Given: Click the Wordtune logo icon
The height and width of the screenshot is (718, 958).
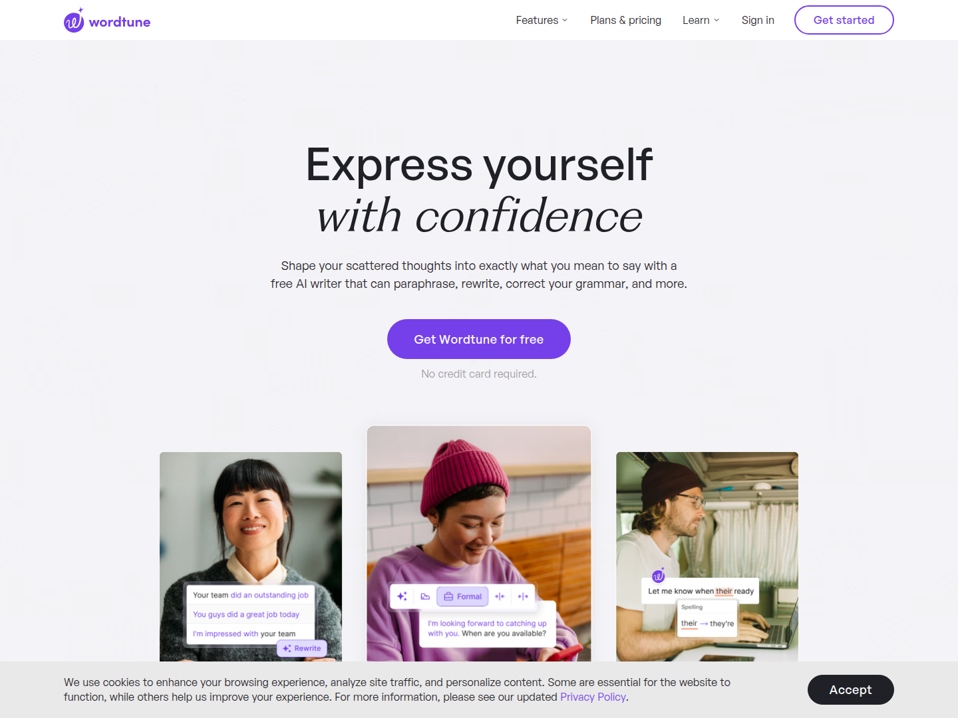Looking at the screenshot, I should click(74, 21).
